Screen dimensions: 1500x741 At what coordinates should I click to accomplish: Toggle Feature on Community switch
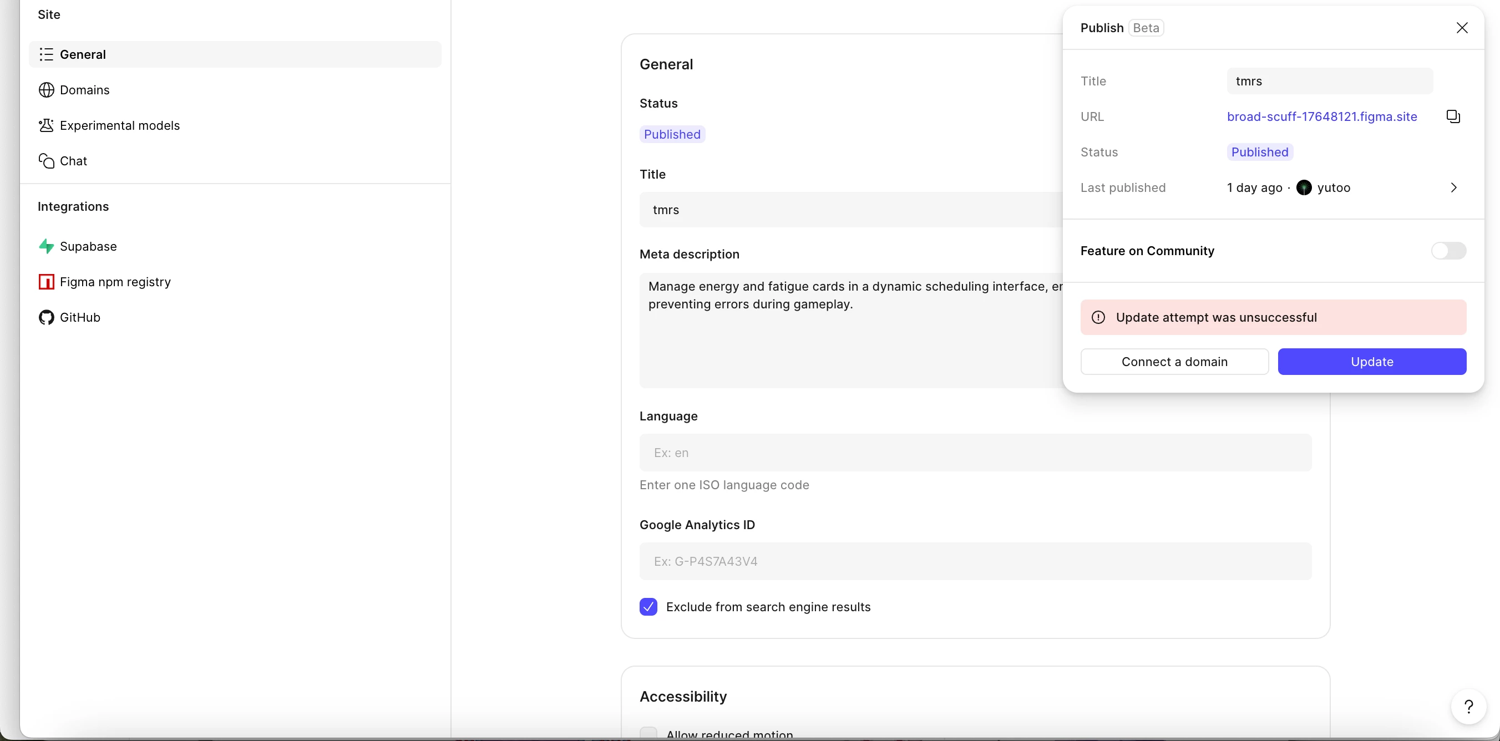coord(1448,251)
